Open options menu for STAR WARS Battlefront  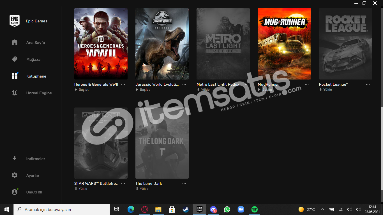123,183
